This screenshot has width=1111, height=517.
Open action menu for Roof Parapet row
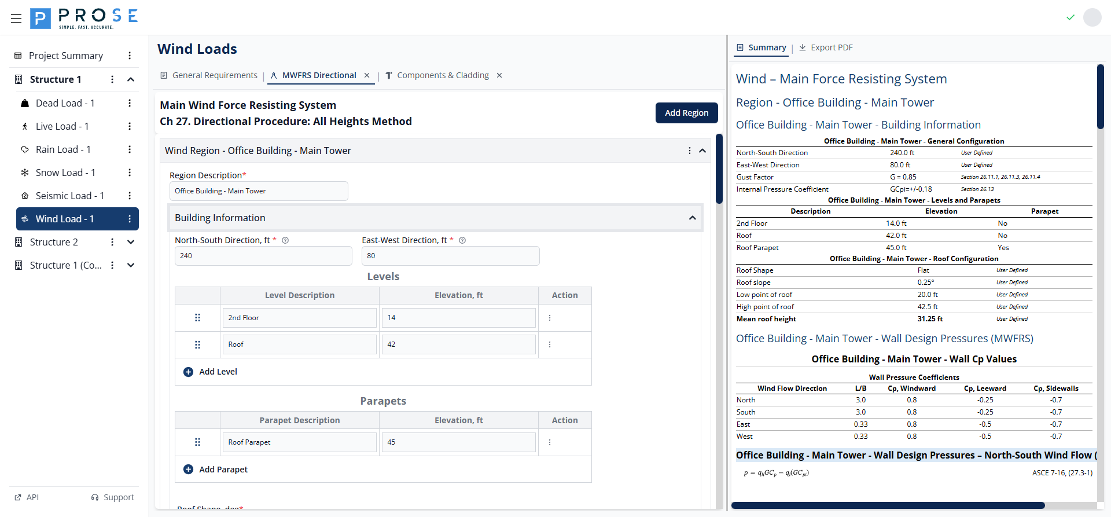[x=550, y=442]
